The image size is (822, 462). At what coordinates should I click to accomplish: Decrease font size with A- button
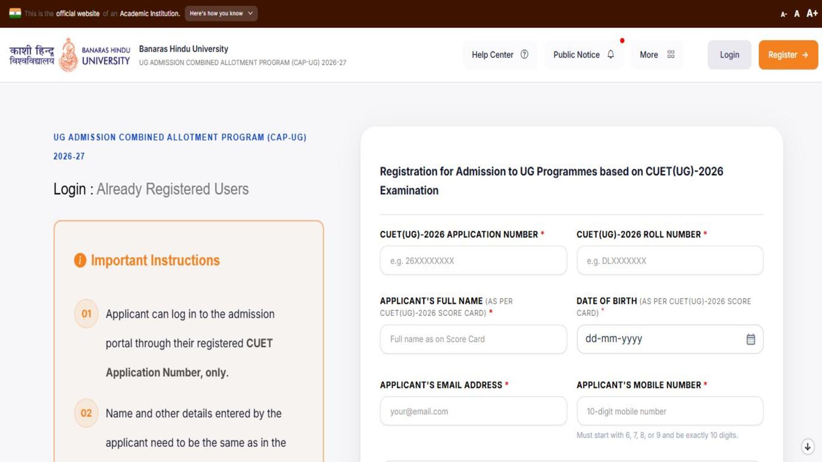tap(783, 14)
